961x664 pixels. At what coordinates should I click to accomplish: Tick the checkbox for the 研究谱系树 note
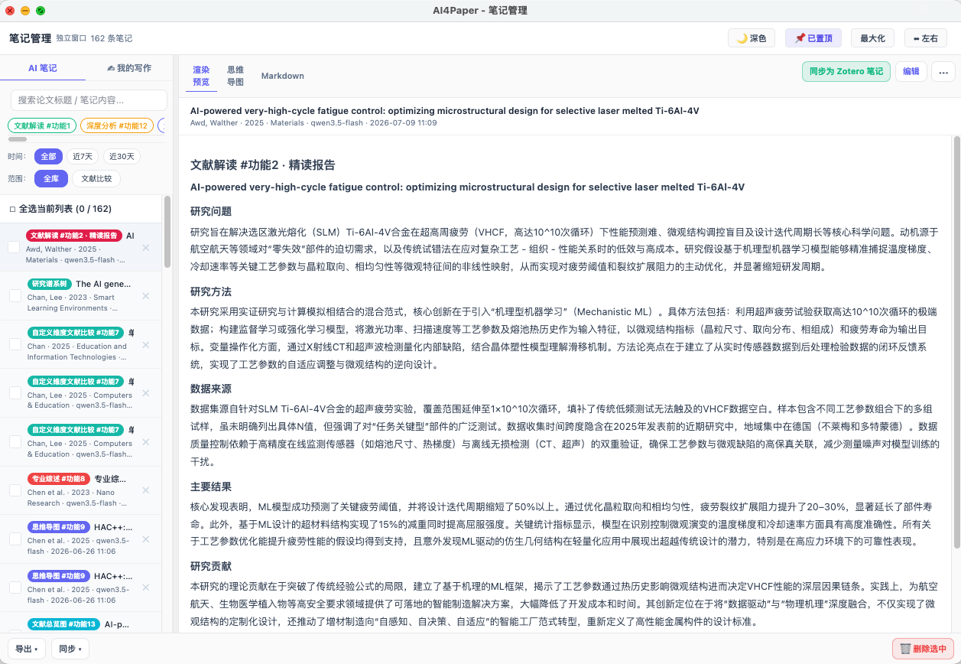[15, 296]
